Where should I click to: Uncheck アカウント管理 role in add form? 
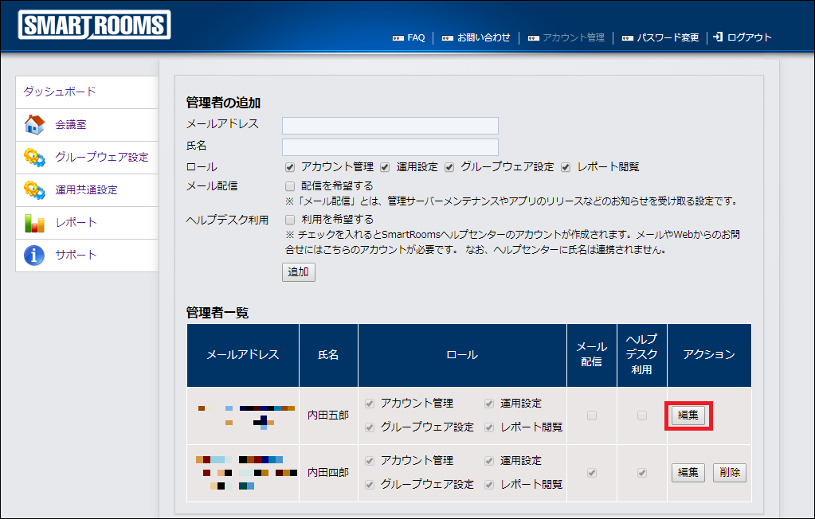(x=291, y=167)
